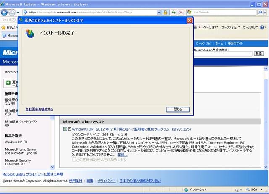Image resolution: width=269 pixels, height=194 pixels.
Task: Select Microsoft Lync Server and Microsoft Lync
Action: click(21, 151)
